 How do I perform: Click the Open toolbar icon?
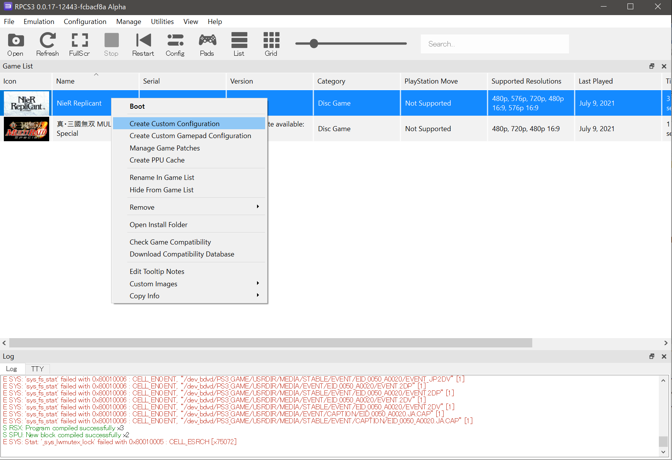[15, 44]
